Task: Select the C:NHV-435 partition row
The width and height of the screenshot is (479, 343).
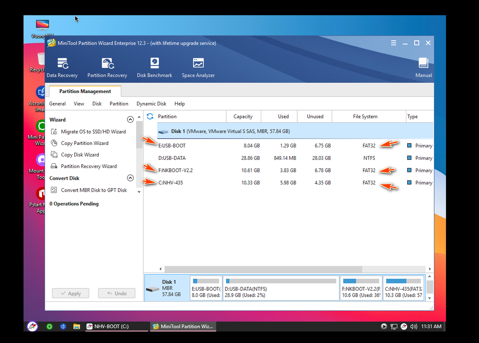Action: [x=295, y=183]
